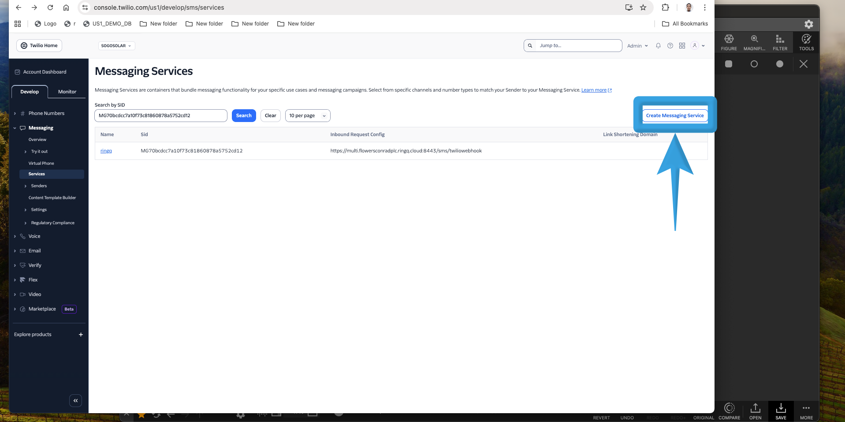Click the Twilio Home button
This screenshot has height=422, width=845.
point(39,46)
